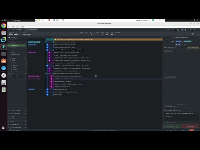
Task: Collapse the REMOTE section
Action: point(8,58)
